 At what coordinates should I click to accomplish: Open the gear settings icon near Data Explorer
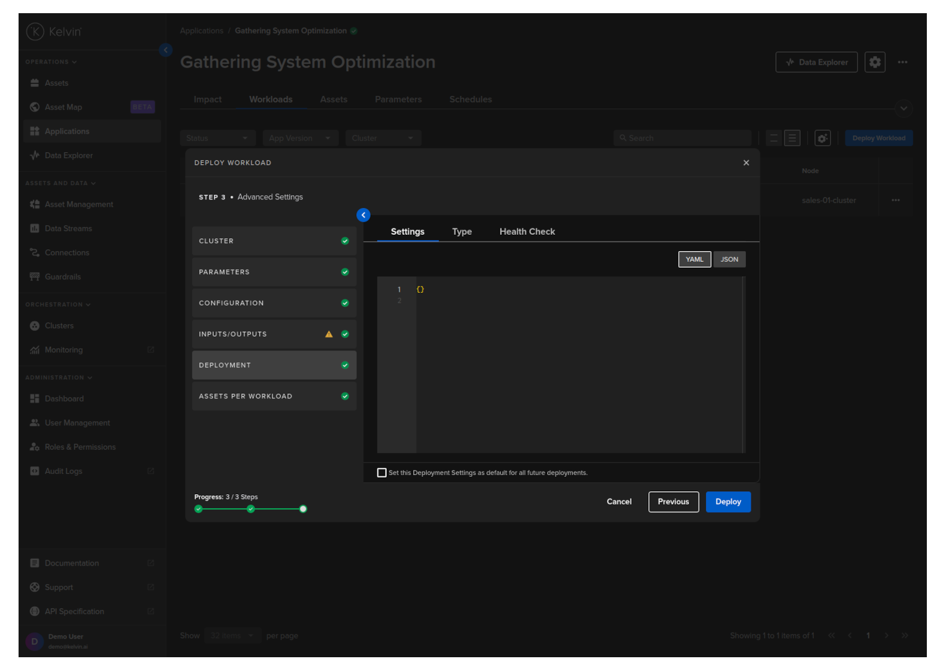[x=875, y=62]
